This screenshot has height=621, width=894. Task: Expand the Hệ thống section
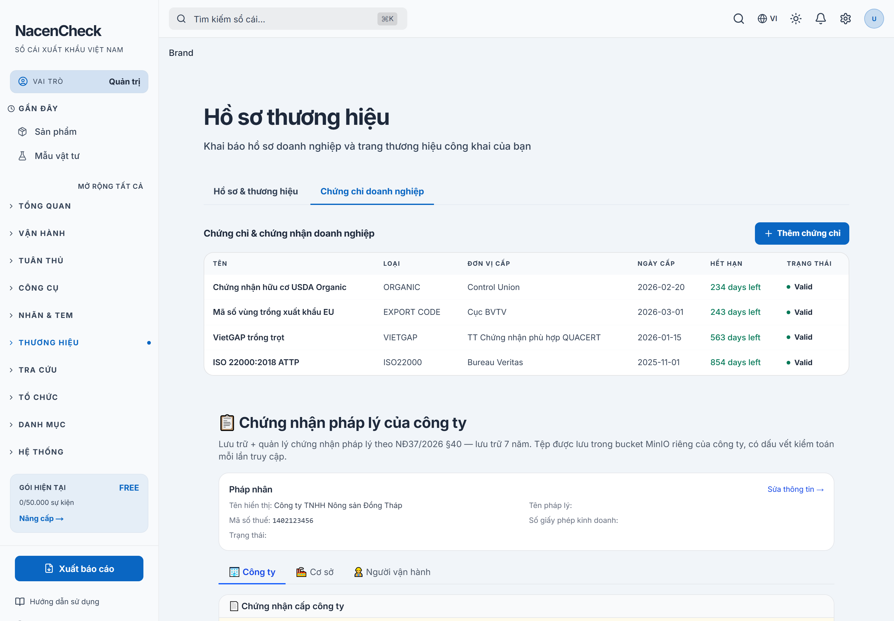79,452
